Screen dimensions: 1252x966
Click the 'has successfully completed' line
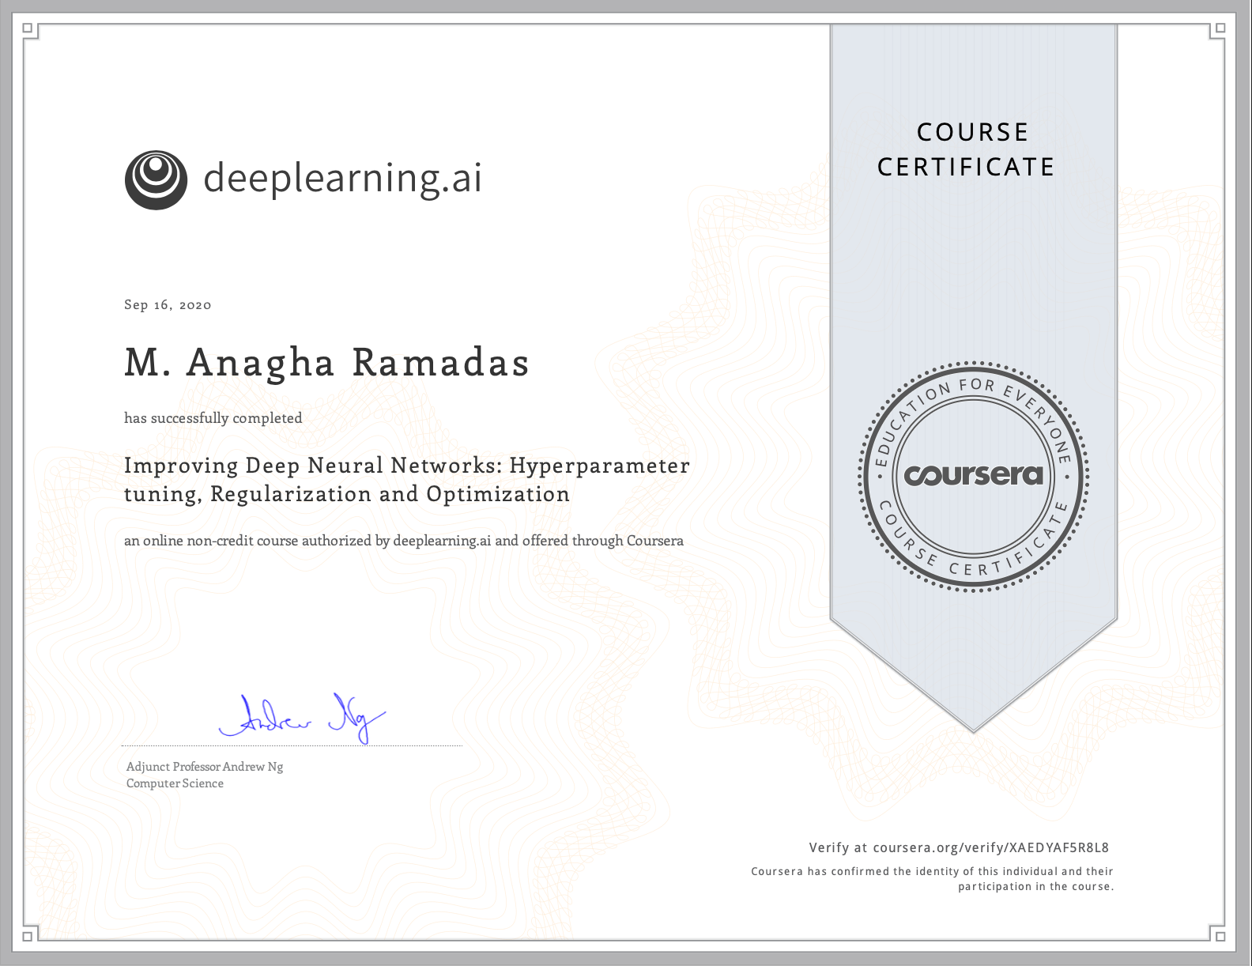pyautogui.click(x=213, y=418)
